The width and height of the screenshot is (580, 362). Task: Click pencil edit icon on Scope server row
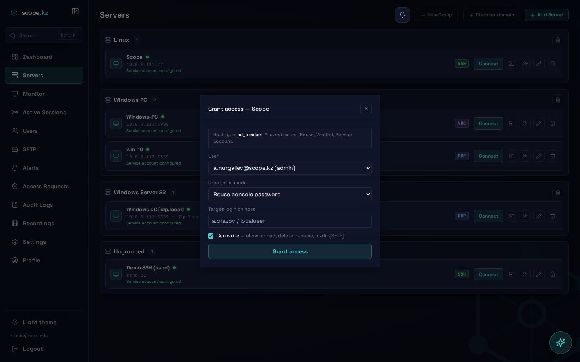pyautogui.click(x=539, y=64)
